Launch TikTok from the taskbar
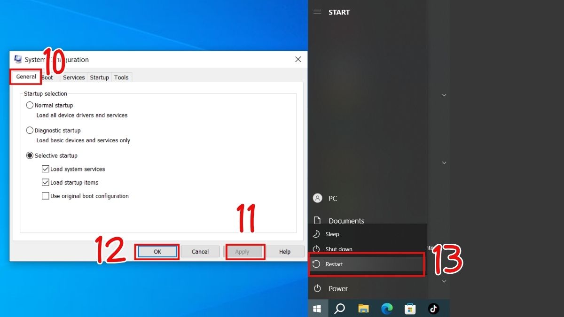The image size is (564, 317). [433, 308]
